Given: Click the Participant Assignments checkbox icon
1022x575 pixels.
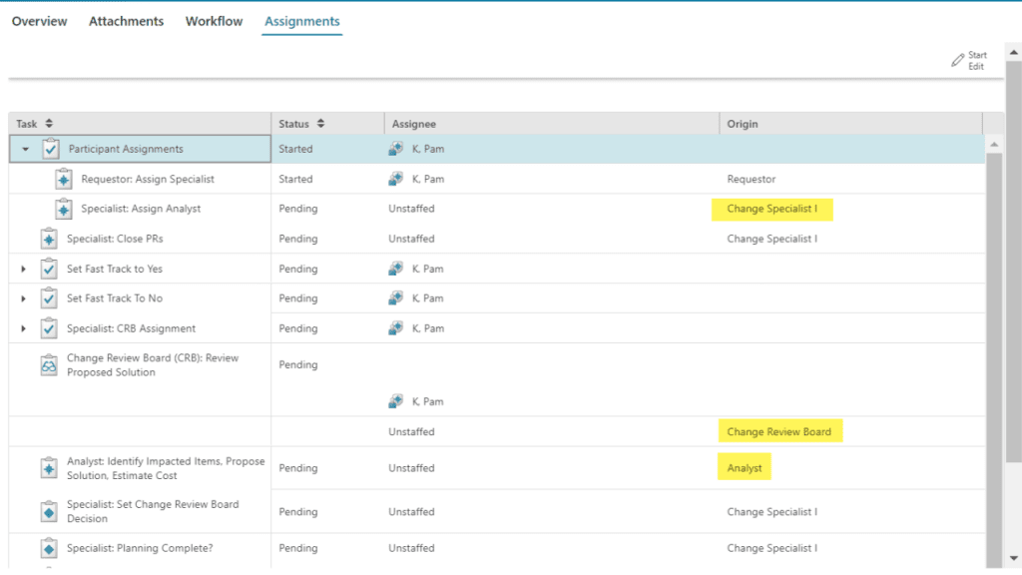Looking at the screenshot, I should click(51, 150).
